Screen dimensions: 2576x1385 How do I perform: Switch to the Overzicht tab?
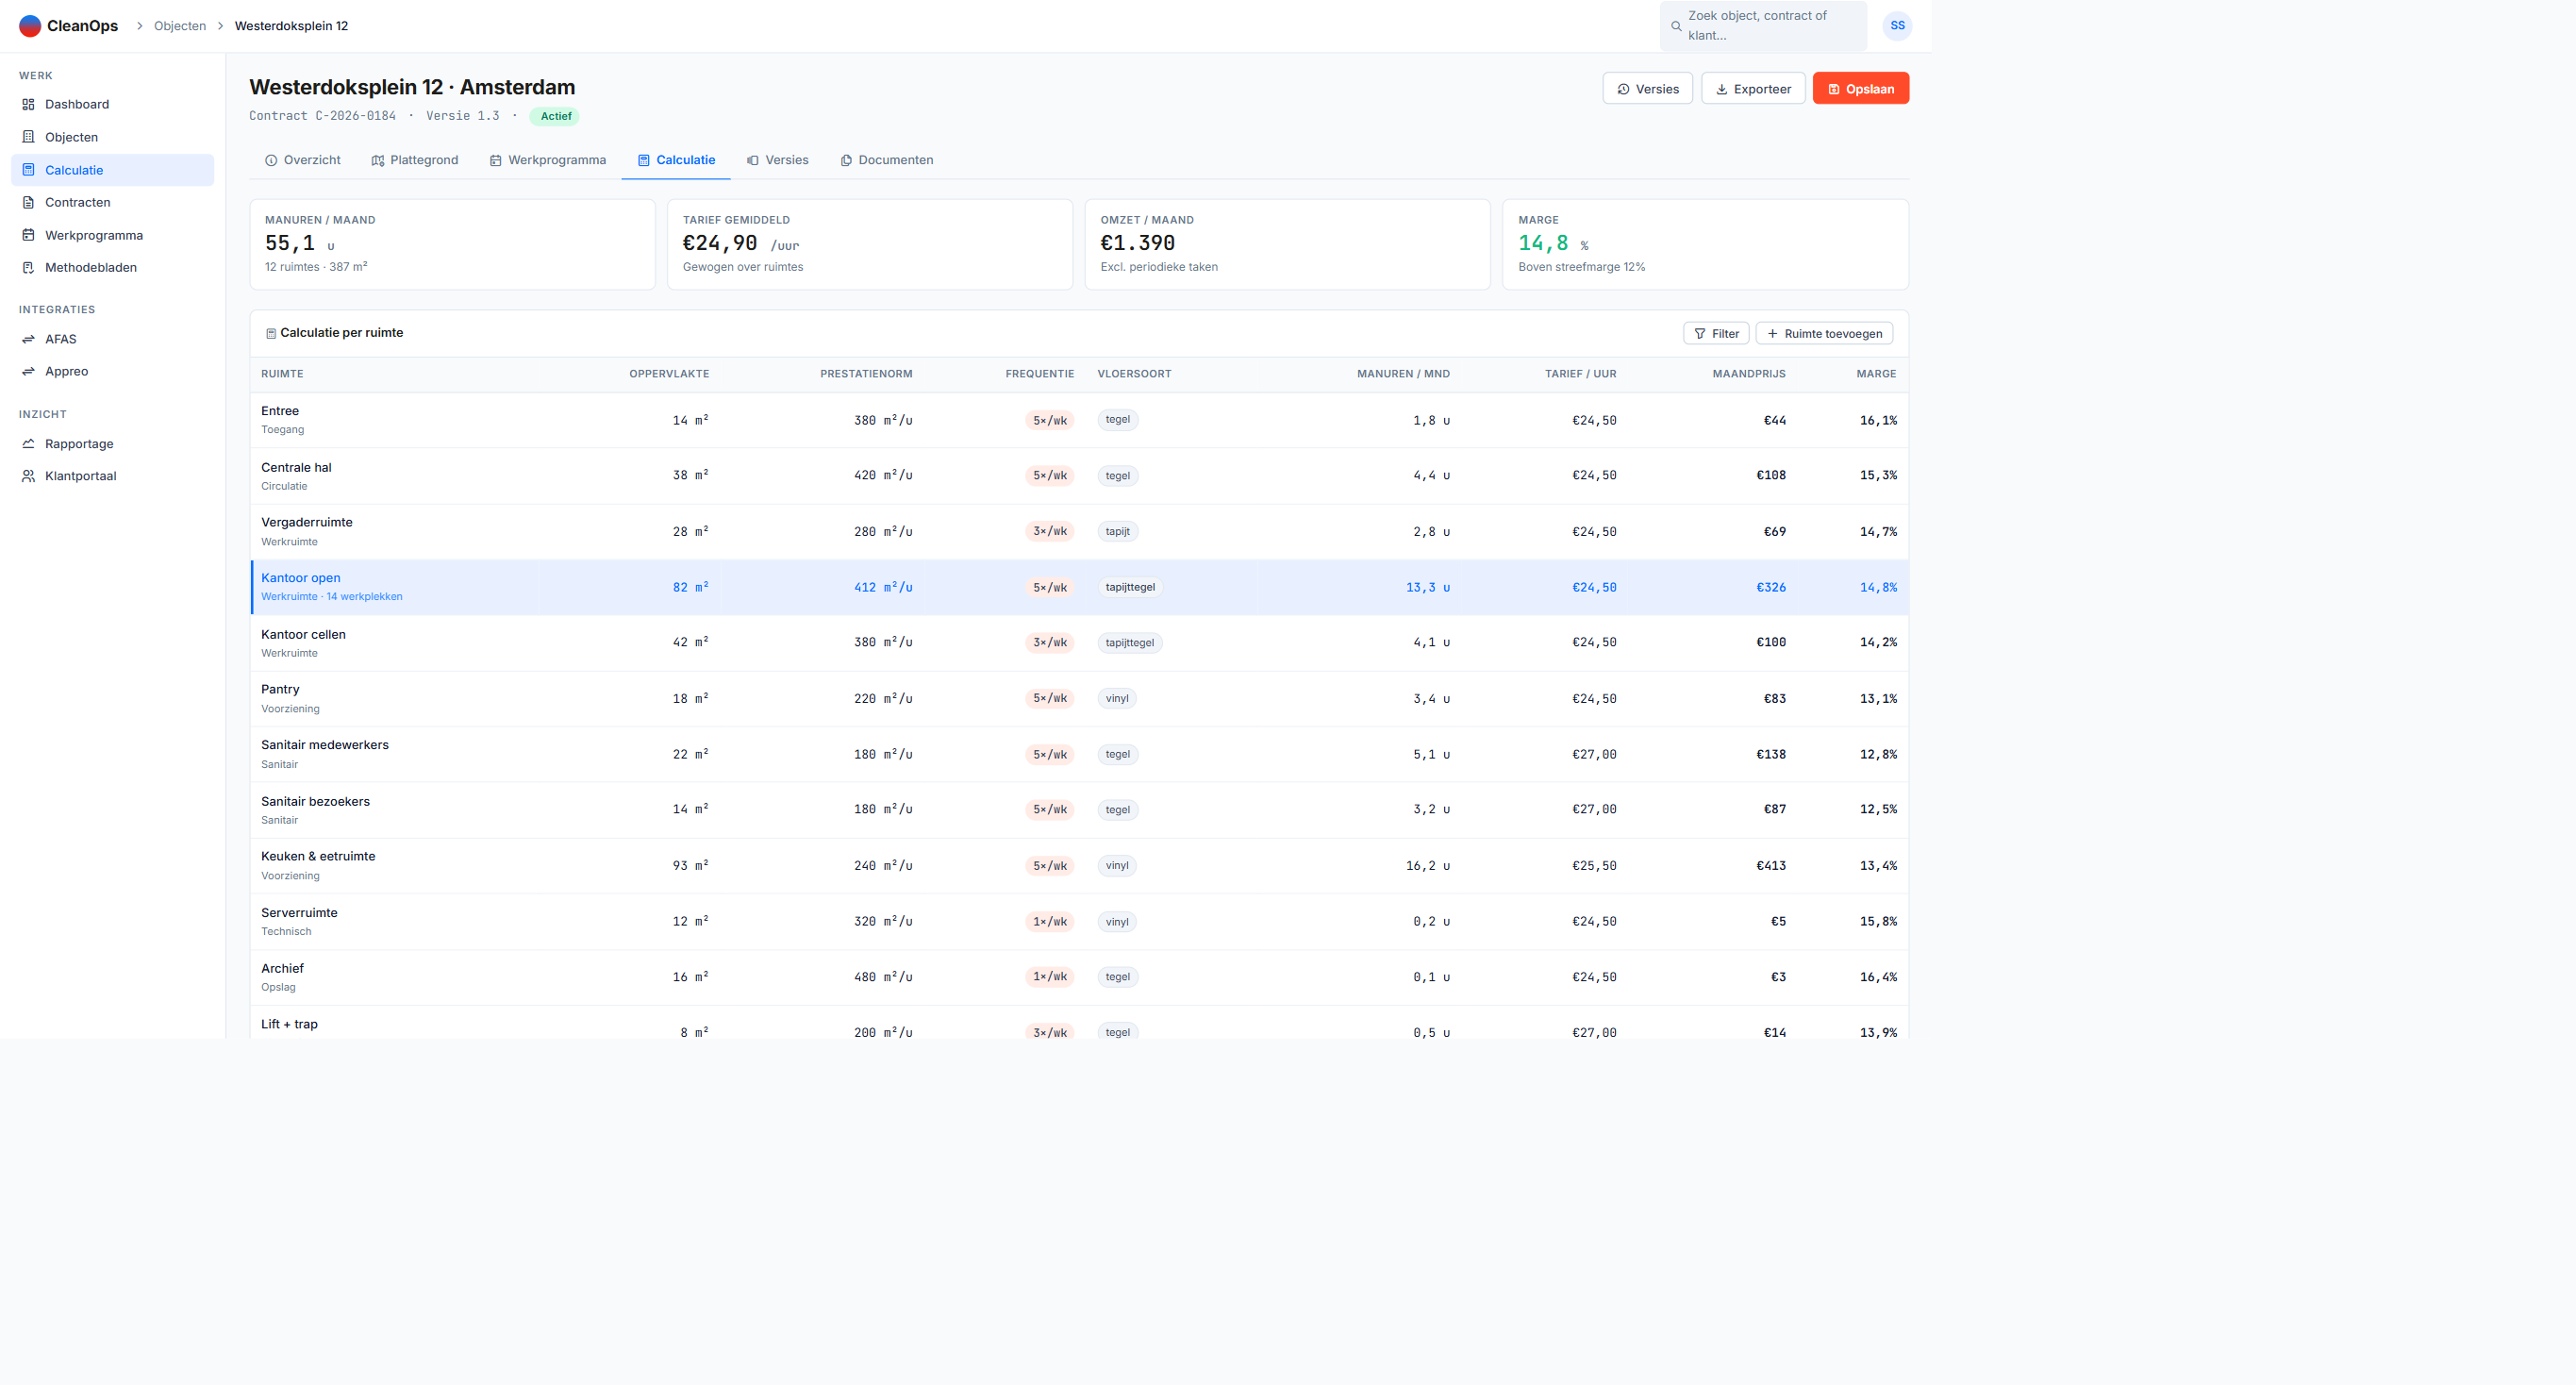point(302,160)
